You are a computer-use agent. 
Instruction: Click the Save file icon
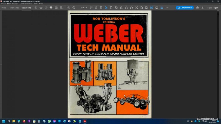click(x=36, y=8)
